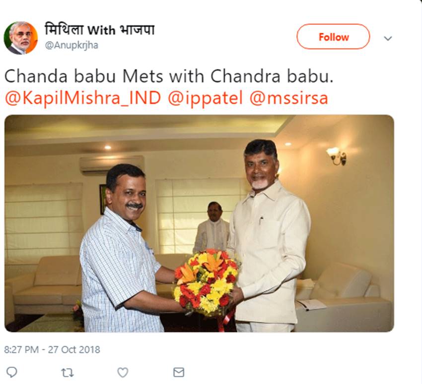Open the @KapilMishra_IND mention link

coord(83,98)
